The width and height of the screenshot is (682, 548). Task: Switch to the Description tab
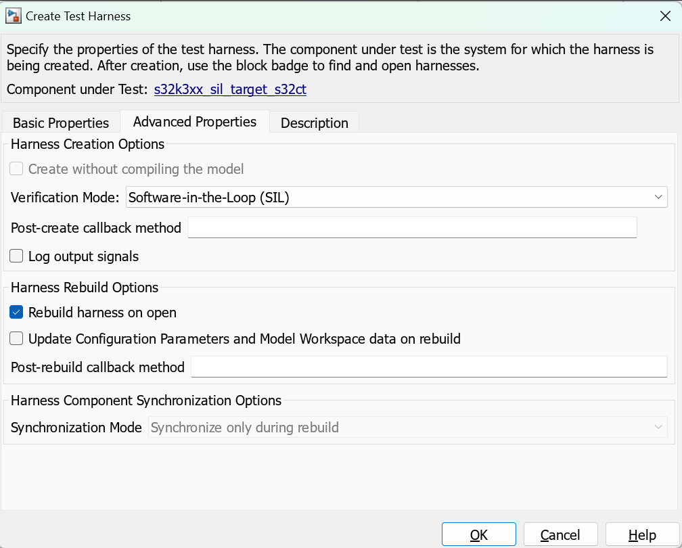[314, 123]
